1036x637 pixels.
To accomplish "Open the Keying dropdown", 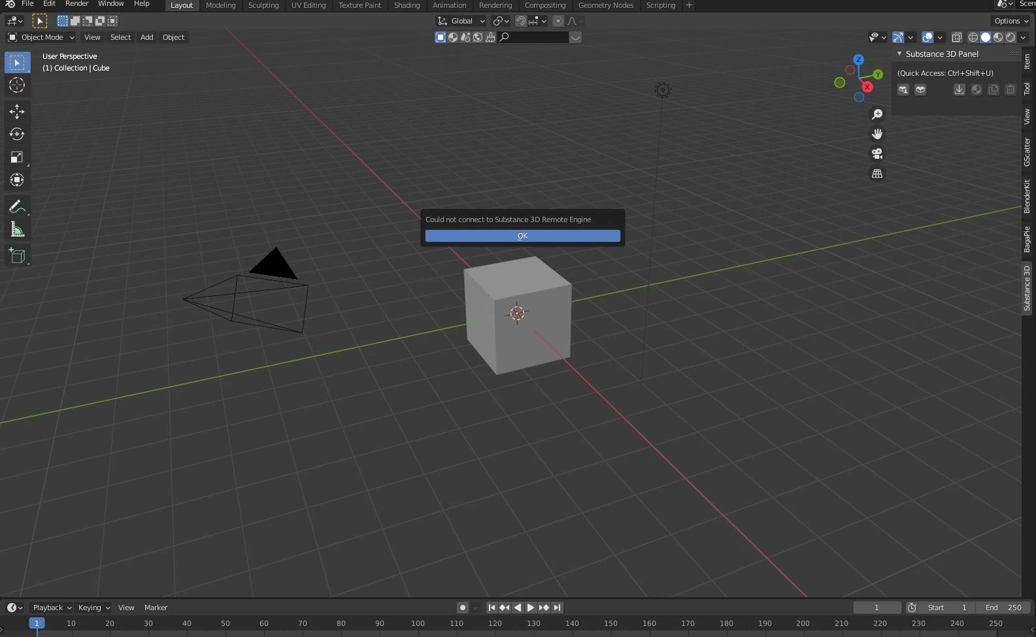I will click(93, 608).
